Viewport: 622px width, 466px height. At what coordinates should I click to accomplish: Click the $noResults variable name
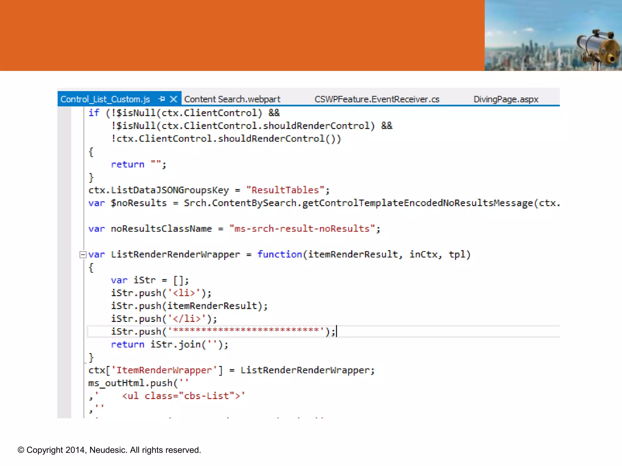138,203
